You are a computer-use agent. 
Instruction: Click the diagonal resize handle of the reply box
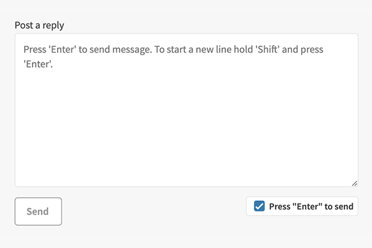[354, 183]
